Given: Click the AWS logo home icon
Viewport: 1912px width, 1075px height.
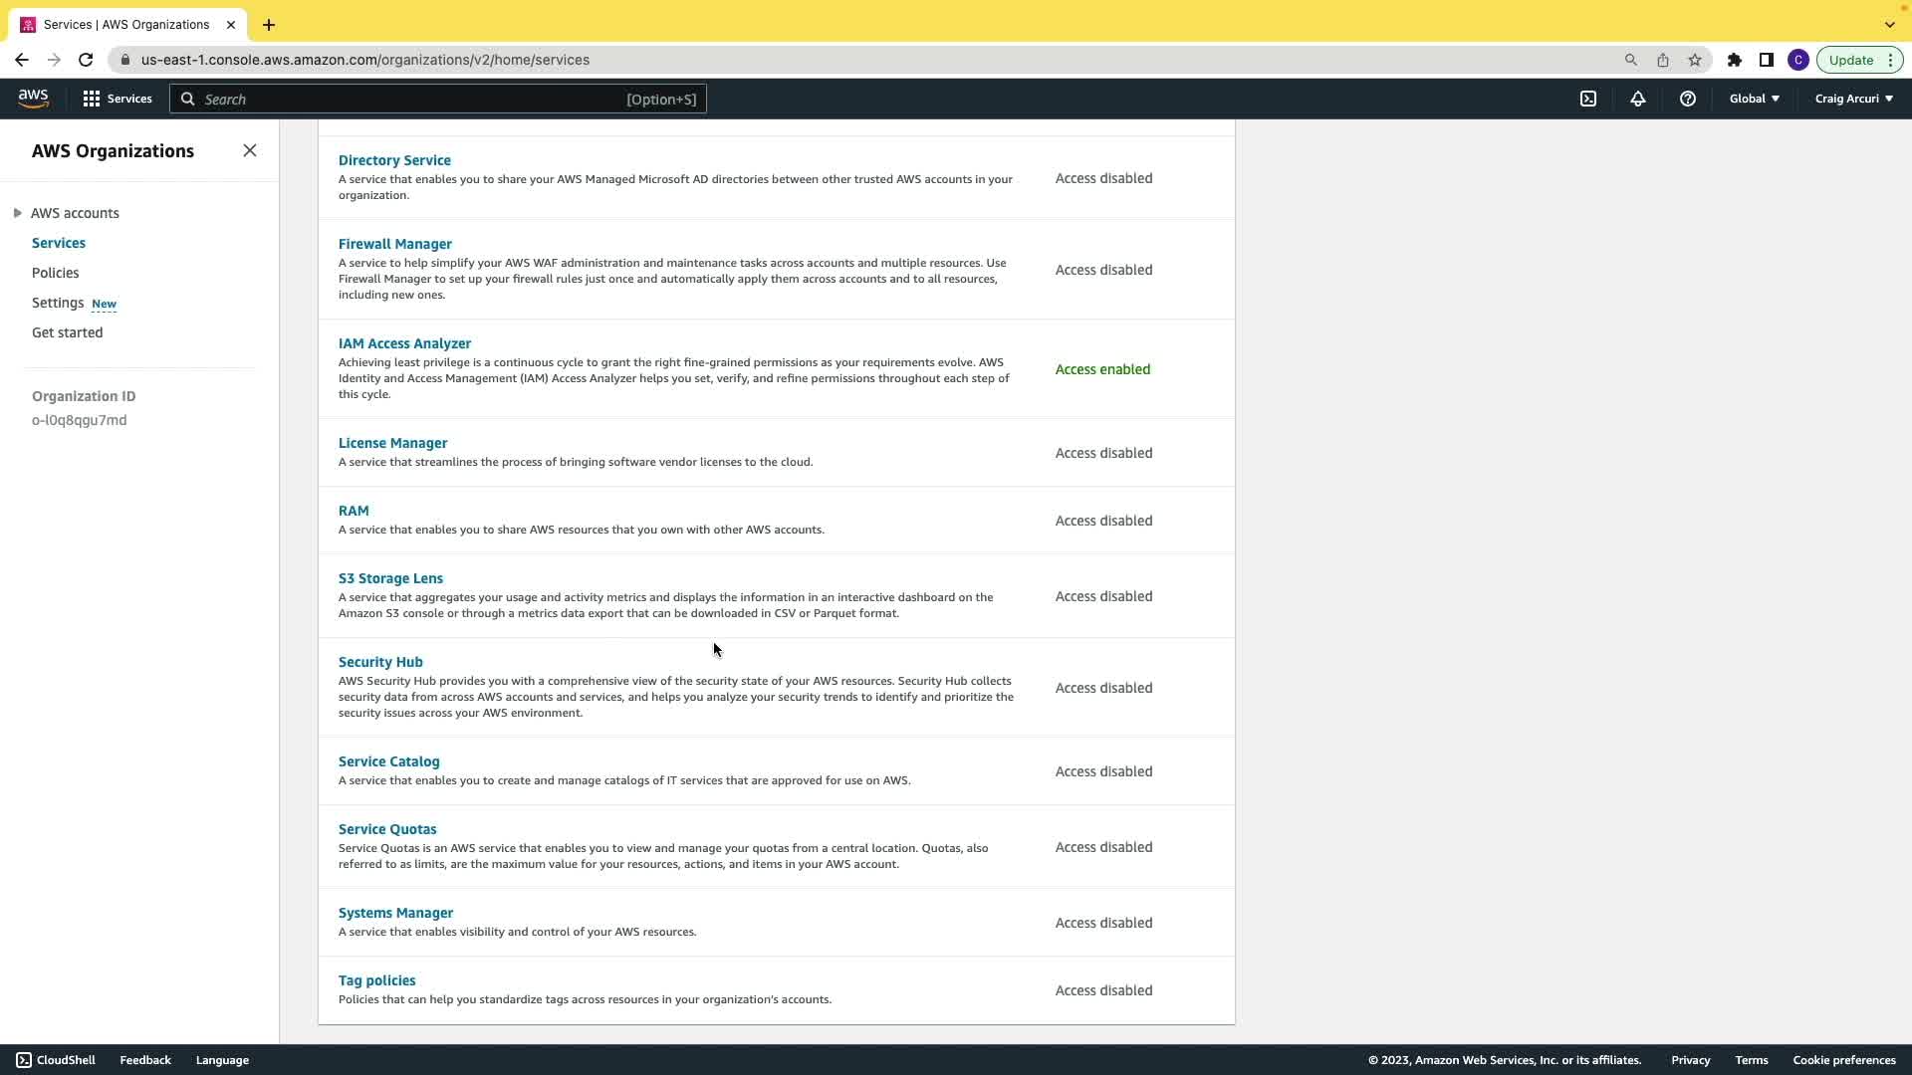Looking at the screenshot, I should pyautogui.click(x=33, y=99).
